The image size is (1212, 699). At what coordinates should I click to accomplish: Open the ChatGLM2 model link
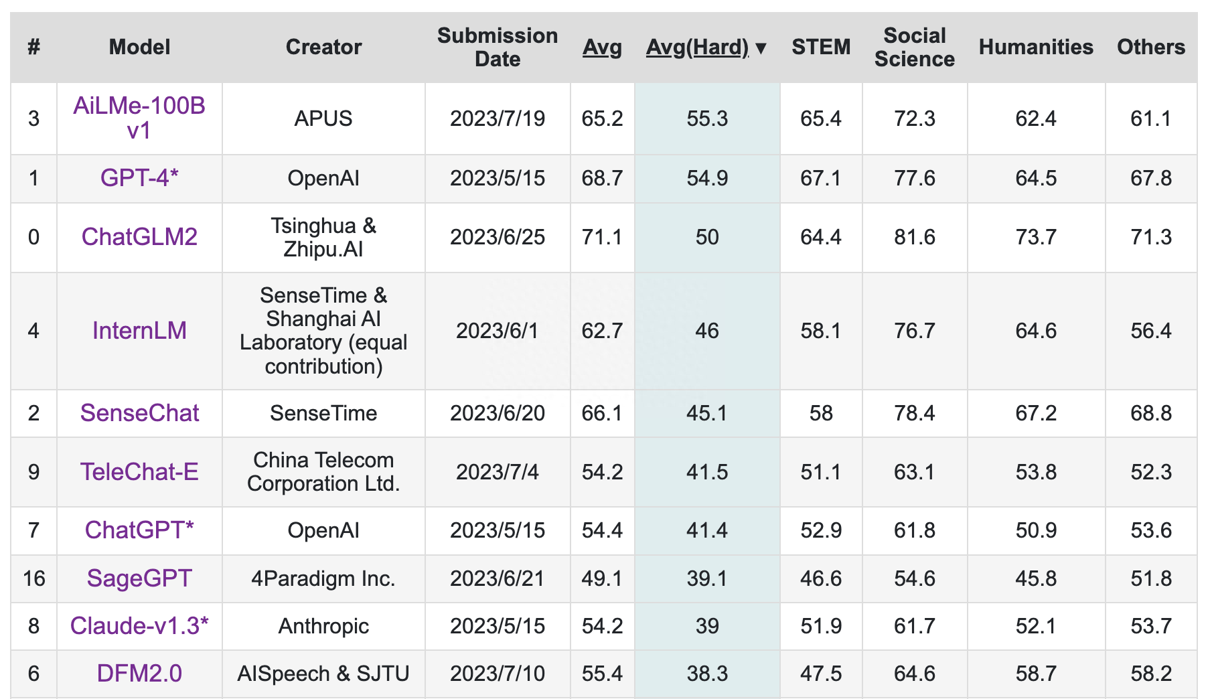pos(139,237)
